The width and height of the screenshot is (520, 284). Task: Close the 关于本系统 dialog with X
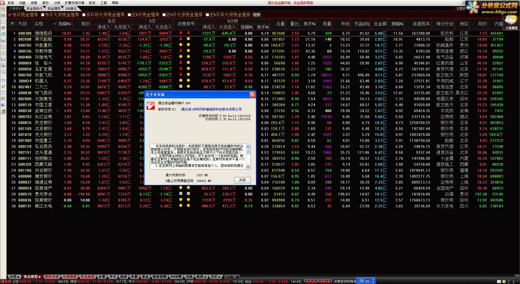click(252, 94)
